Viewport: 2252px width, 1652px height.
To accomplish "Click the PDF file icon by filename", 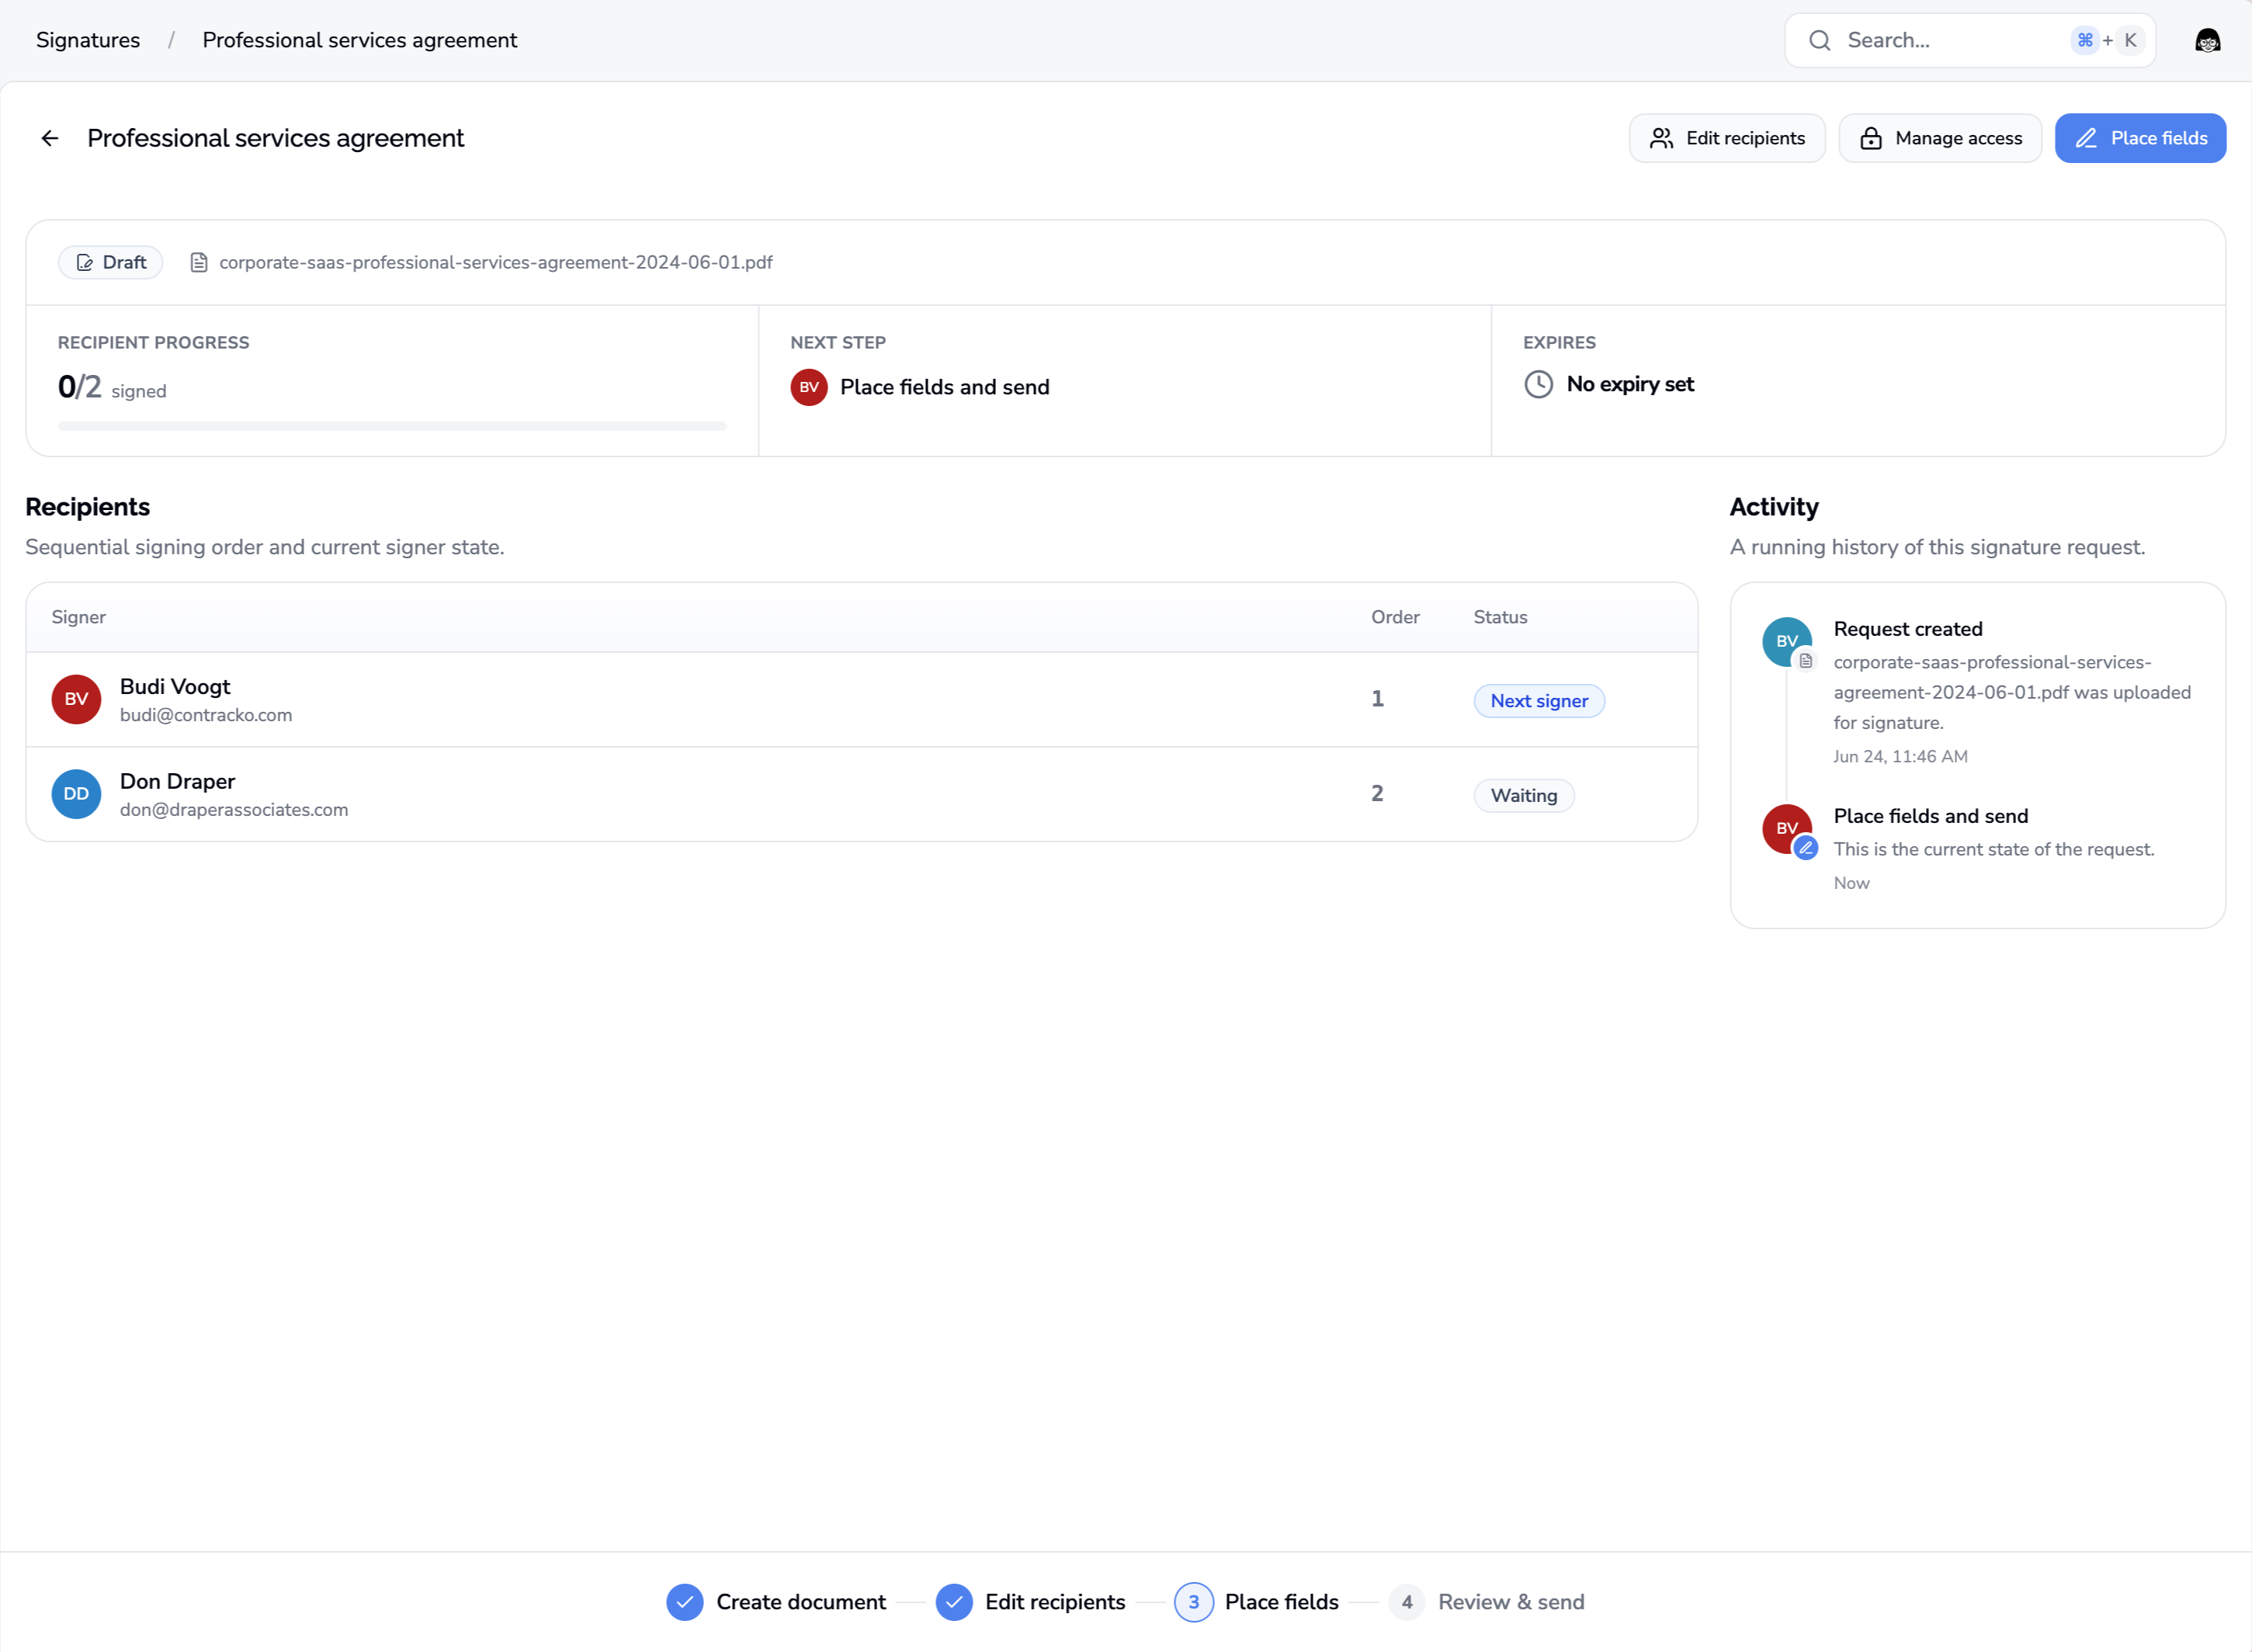I will point(198,262).
